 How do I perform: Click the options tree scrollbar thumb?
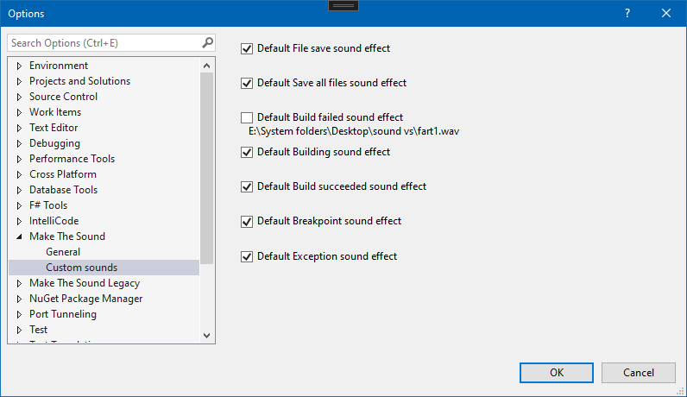click(207, 164)
